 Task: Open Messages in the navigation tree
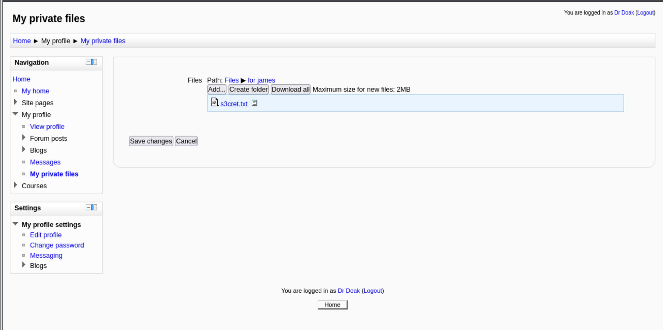(45, 162)
